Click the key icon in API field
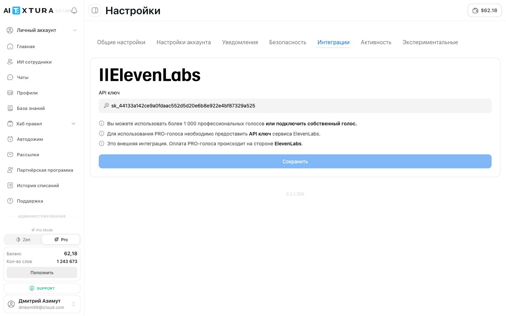This screenshot has height=316, width=506. tap(106, 106)
